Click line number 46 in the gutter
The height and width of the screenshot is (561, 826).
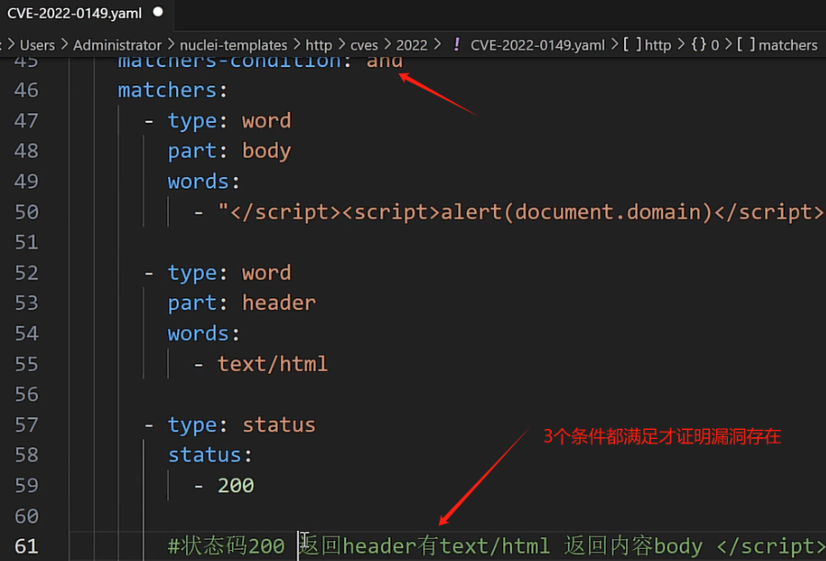point(27,90)
